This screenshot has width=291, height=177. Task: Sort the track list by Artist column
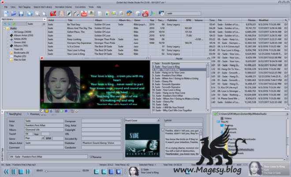pos(57,20)
